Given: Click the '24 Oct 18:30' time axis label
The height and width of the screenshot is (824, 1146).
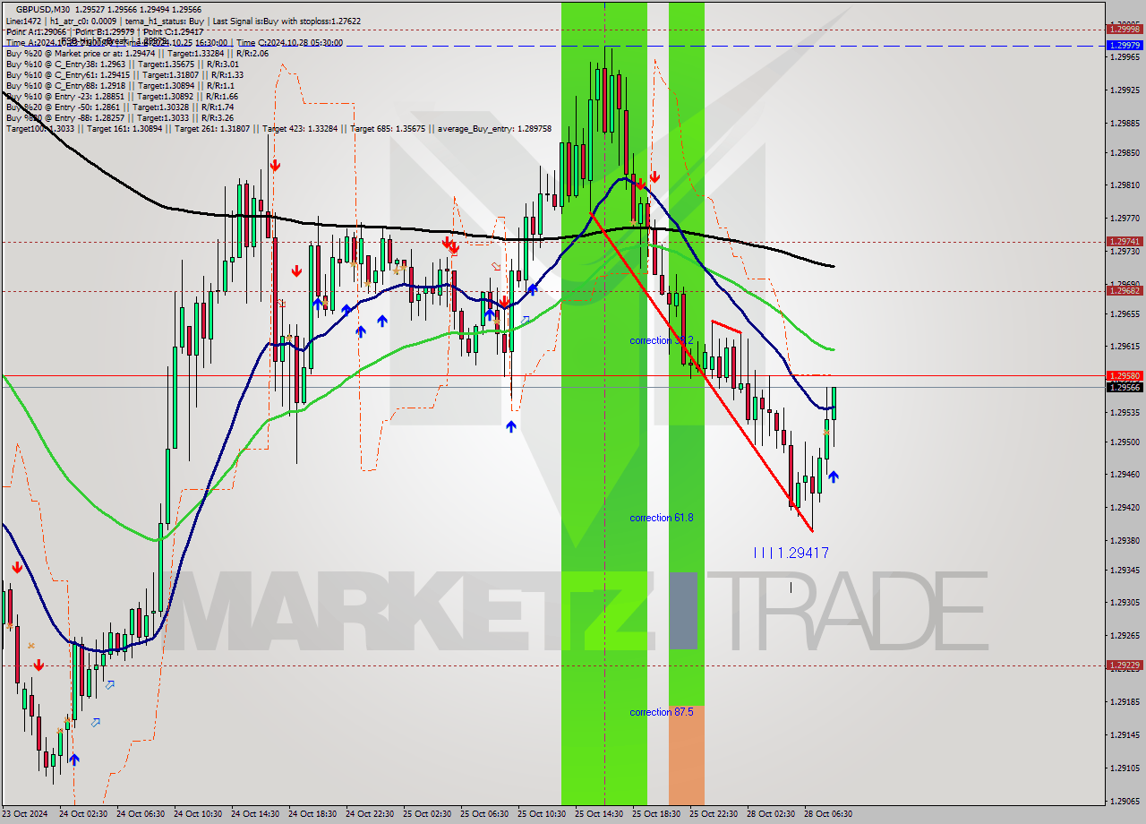Looking at the screenshot, I should 312,814.
